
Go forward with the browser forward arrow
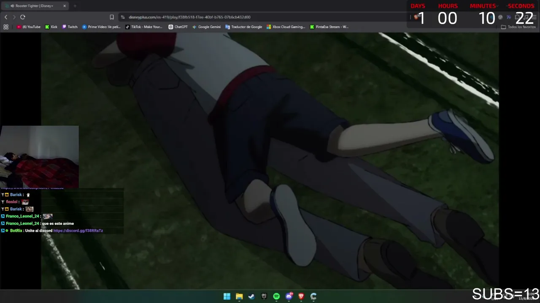[14, 17]
